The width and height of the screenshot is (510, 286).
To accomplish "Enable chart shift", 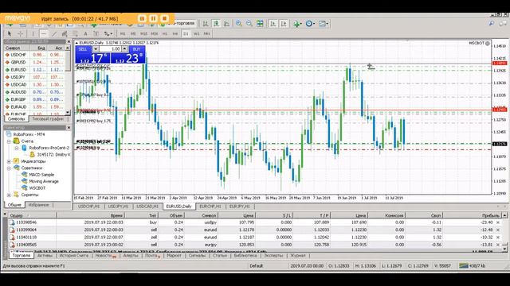I will pos(284,24).
